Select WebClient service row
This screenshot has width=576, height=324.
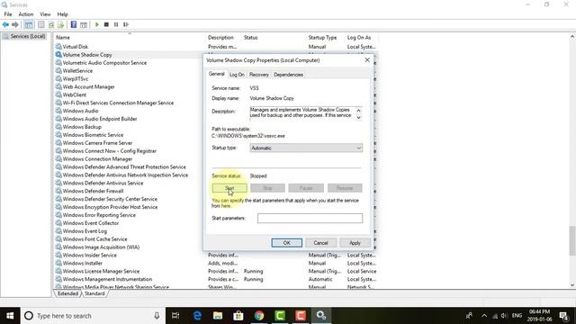point(74,94)
